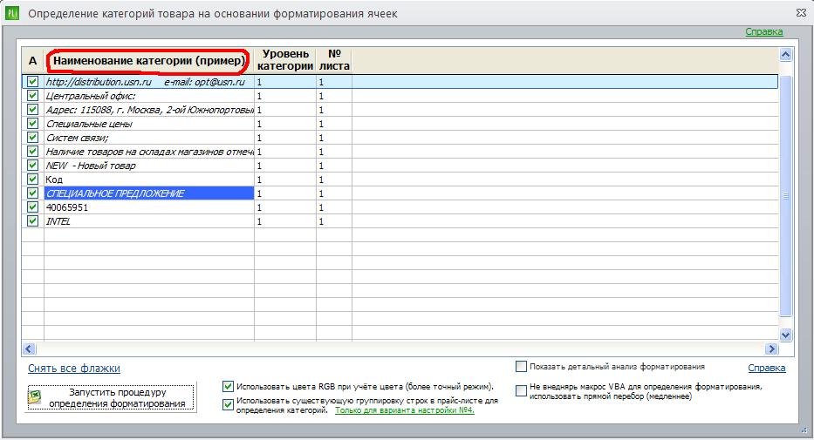
Task: Select the Центральный офис: row text
Action: coord(91,96)
